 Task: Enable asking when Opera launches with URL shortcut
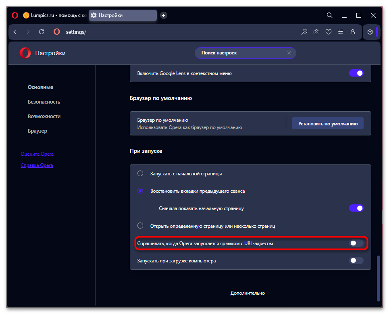(x=356, y=243)
